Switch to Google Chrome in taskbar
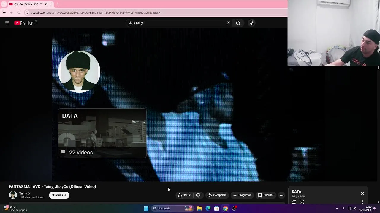 225,209
